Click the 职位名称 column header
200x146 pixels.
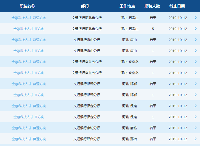click(x=27, y=6)
